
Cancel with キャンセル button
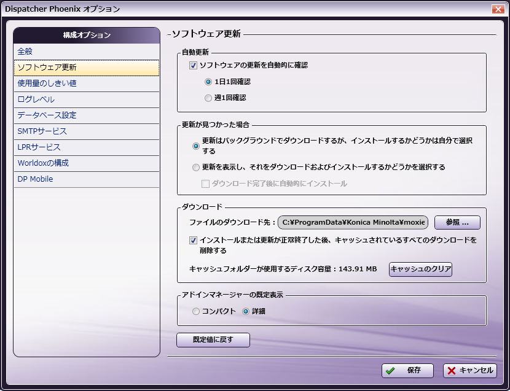pyautogui.click(x=470, y=371)
